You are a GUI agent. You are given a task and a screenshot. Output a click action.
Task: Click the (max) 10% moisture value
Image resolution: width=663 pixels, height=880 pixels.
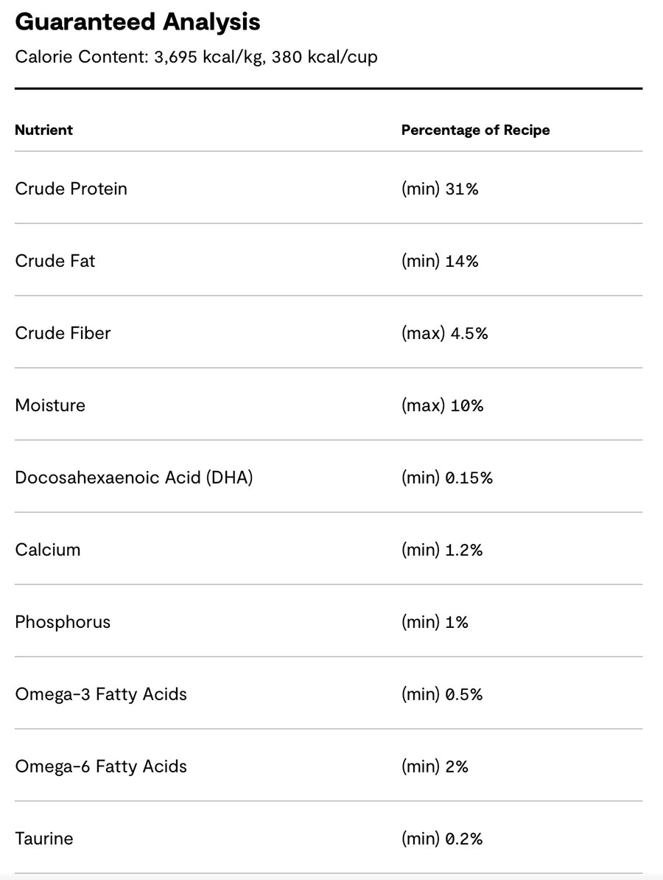coord(442,405)
